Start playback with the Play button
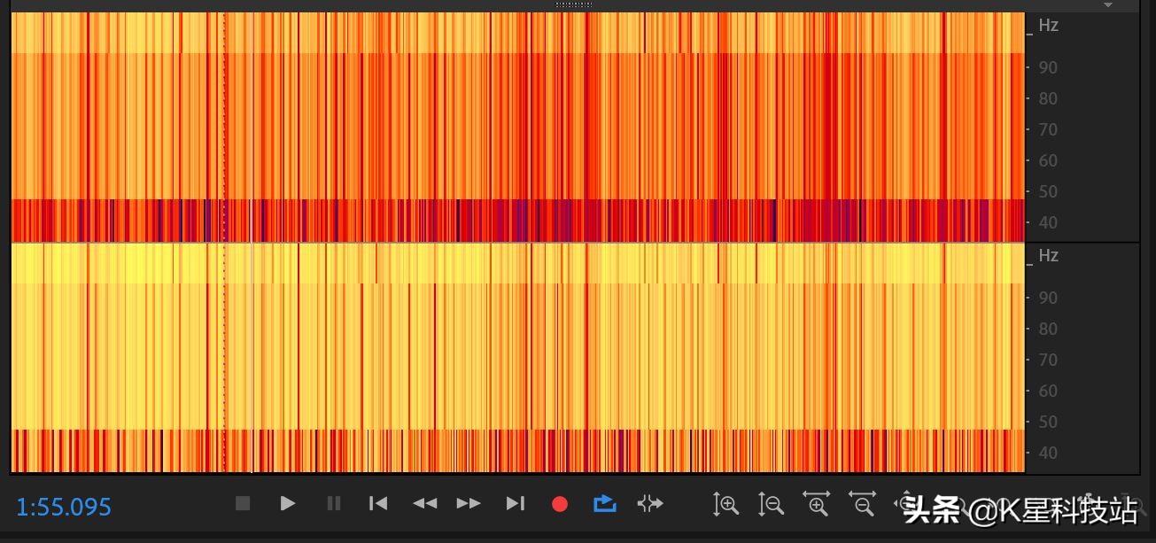This screenshot has width=1156, height=543. click(x=288, y=503)
